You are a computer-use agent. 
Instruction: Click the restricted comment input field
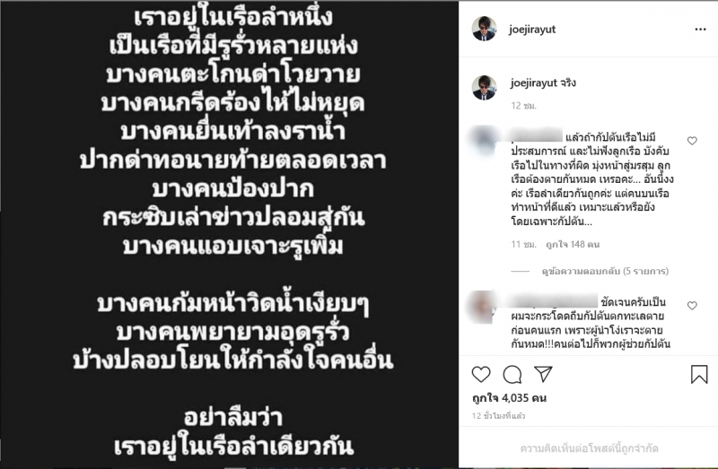(589, 448)
